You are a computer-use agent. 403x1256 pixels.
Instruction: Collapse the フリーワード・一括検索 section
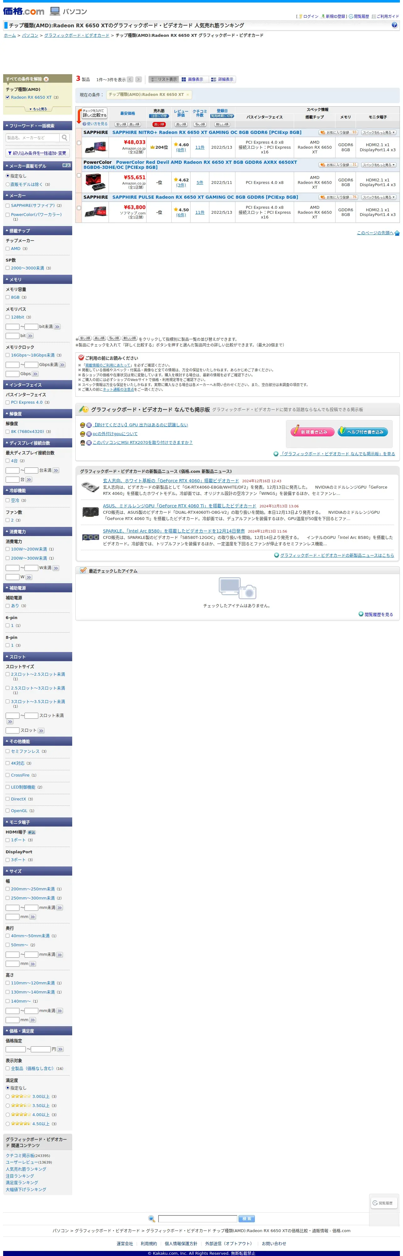(x=37, y=125)
